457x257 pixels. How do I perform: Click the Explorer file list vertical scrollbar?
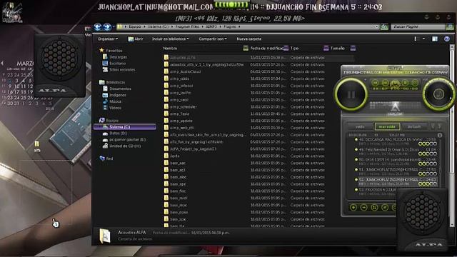click(x=452, y=136)
